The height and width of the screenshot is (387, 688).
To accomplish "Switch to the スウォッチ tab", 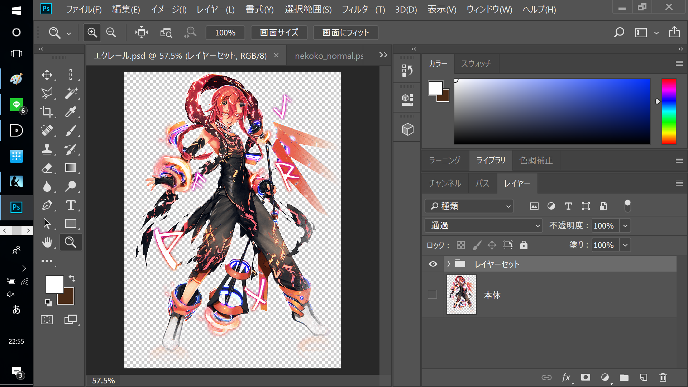I will (x=476, y=64).
